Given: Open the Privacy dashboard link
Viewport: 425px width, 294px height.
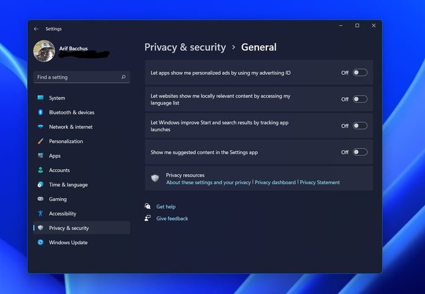Looking at the screenshot, I should [x=275, y=182].
